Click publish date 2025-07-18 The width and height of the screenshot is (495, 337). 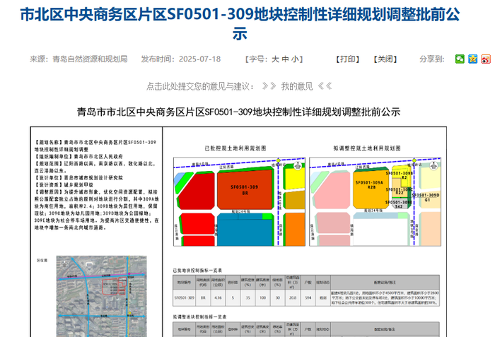(x=200, y=59)
